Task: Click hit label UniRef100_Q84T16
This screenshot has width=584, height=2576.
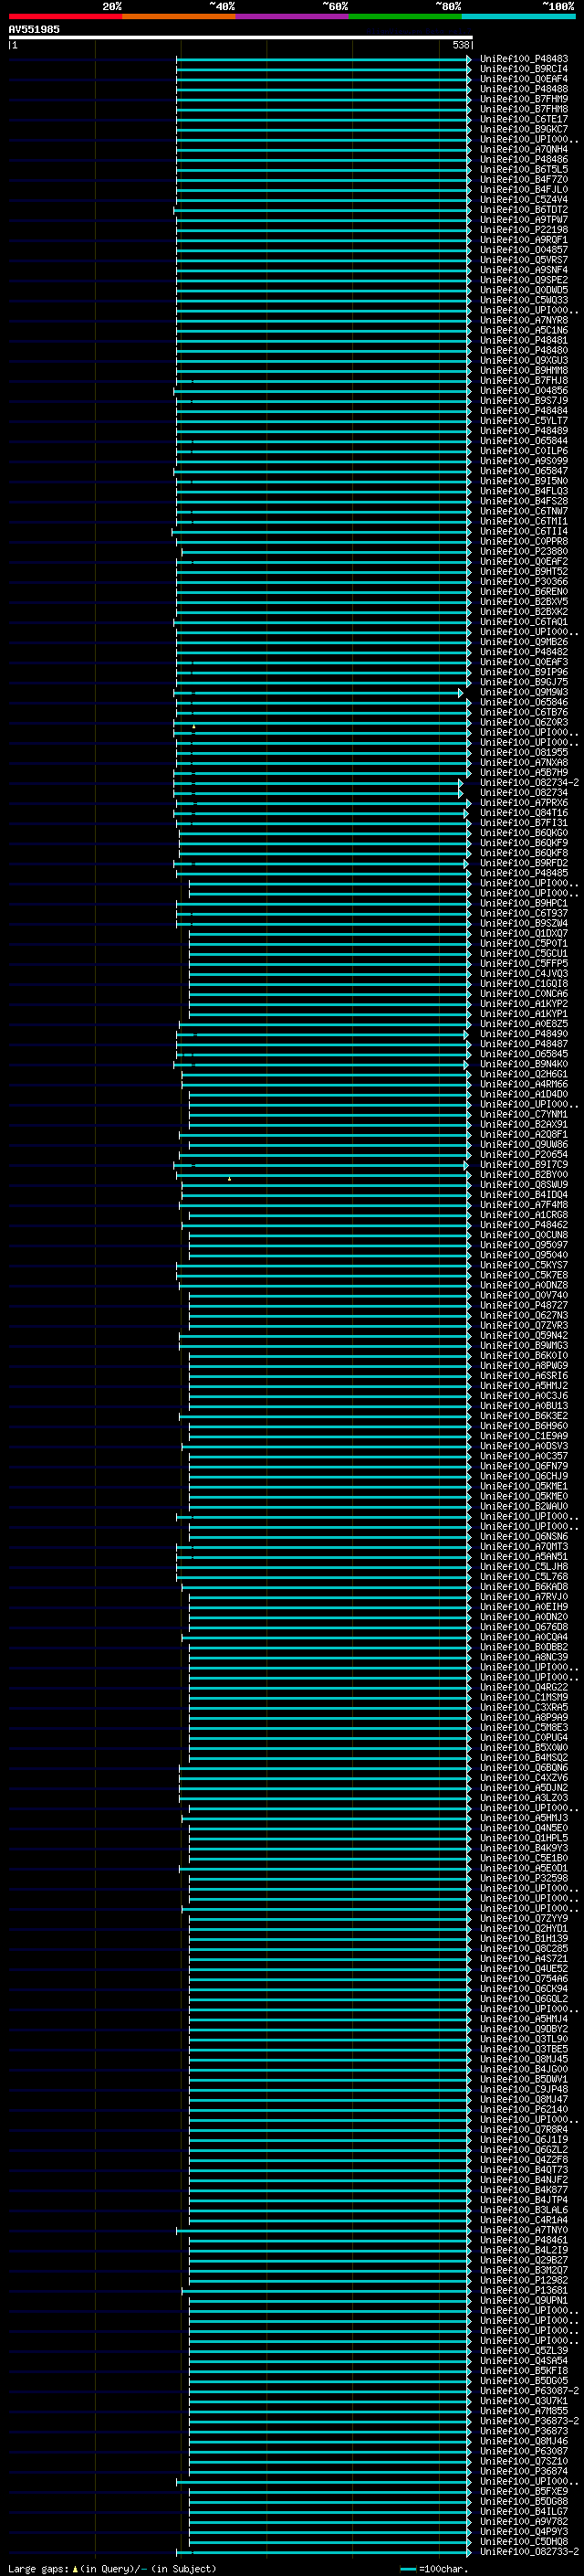Action: pyautogui.click(x=524, y=813)
